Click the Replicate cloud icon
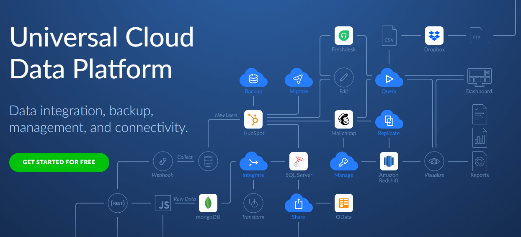 [389, 119]
